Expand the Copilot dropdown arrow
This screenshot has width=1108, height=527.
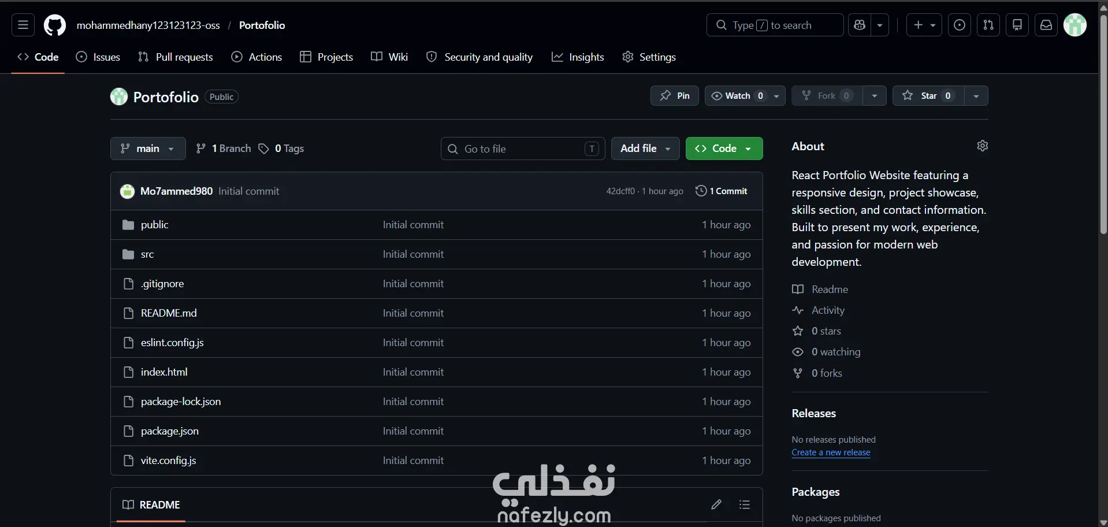click(x=880, y=25)
